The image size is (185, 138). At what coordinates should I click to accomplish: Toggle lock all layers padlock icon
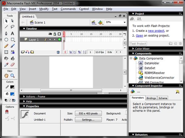[55, 34]
